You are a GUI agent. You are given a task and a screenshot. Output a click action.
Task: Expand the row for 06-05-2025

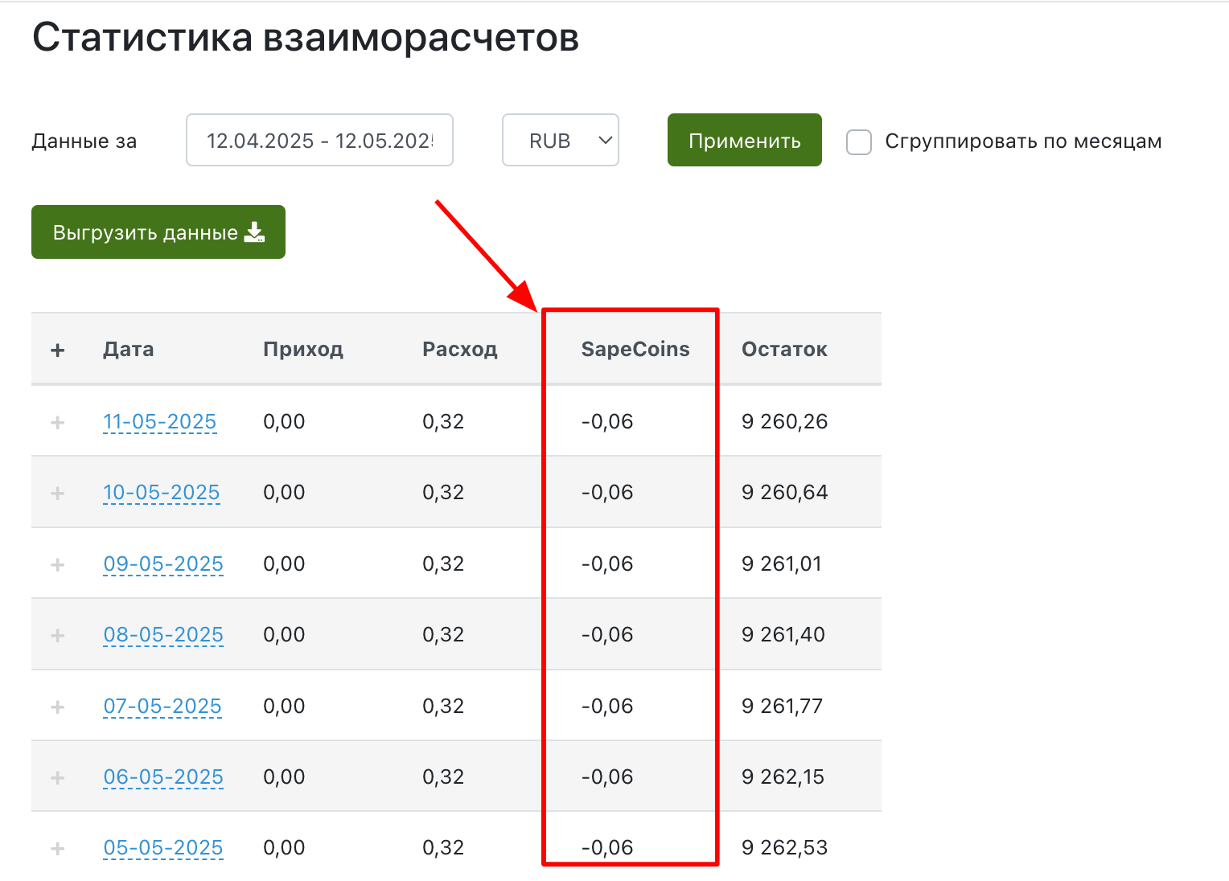point(58,776)
